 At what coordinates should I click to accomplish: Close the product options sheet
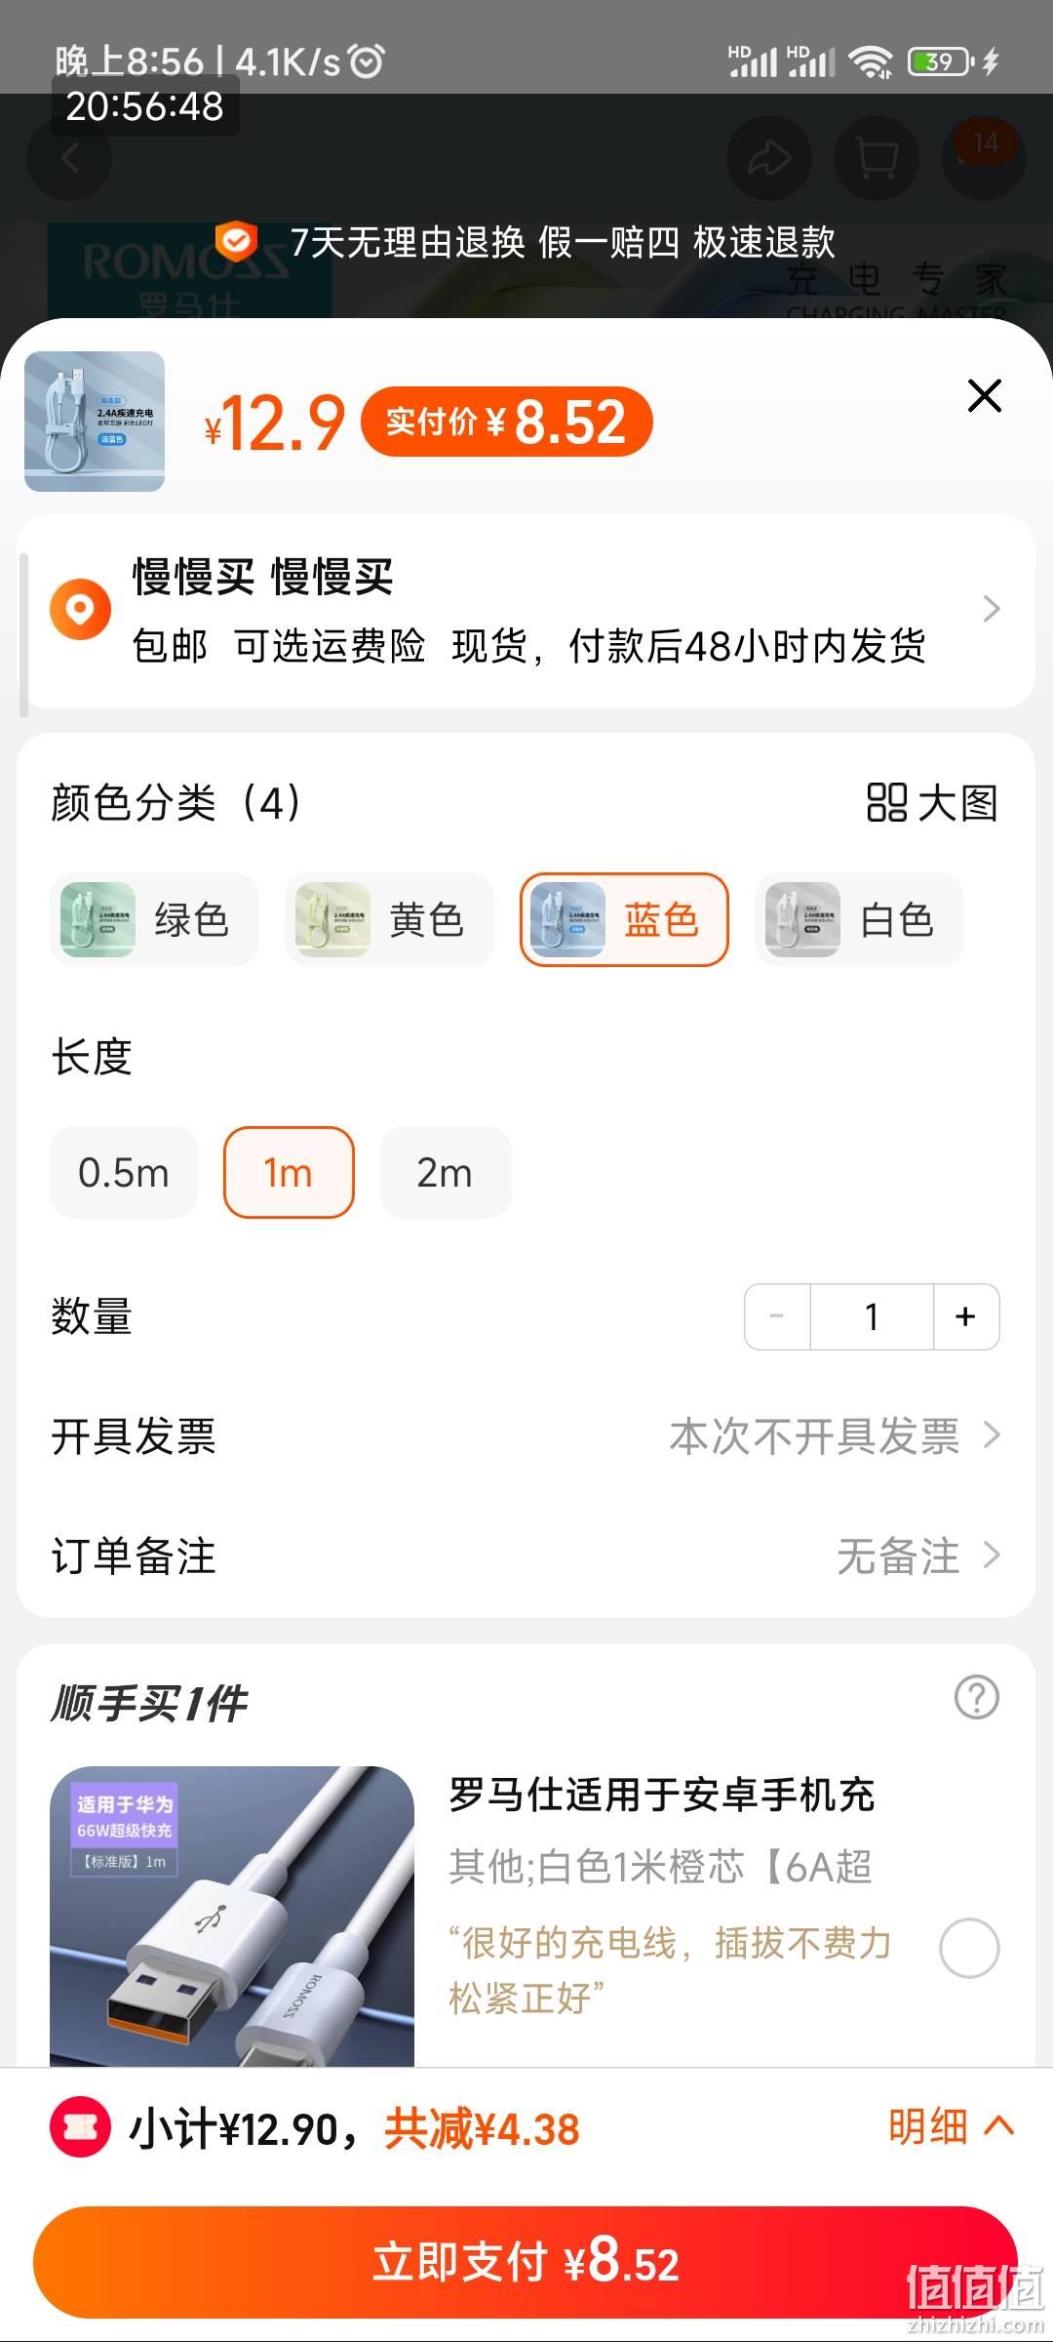[985, 396]
